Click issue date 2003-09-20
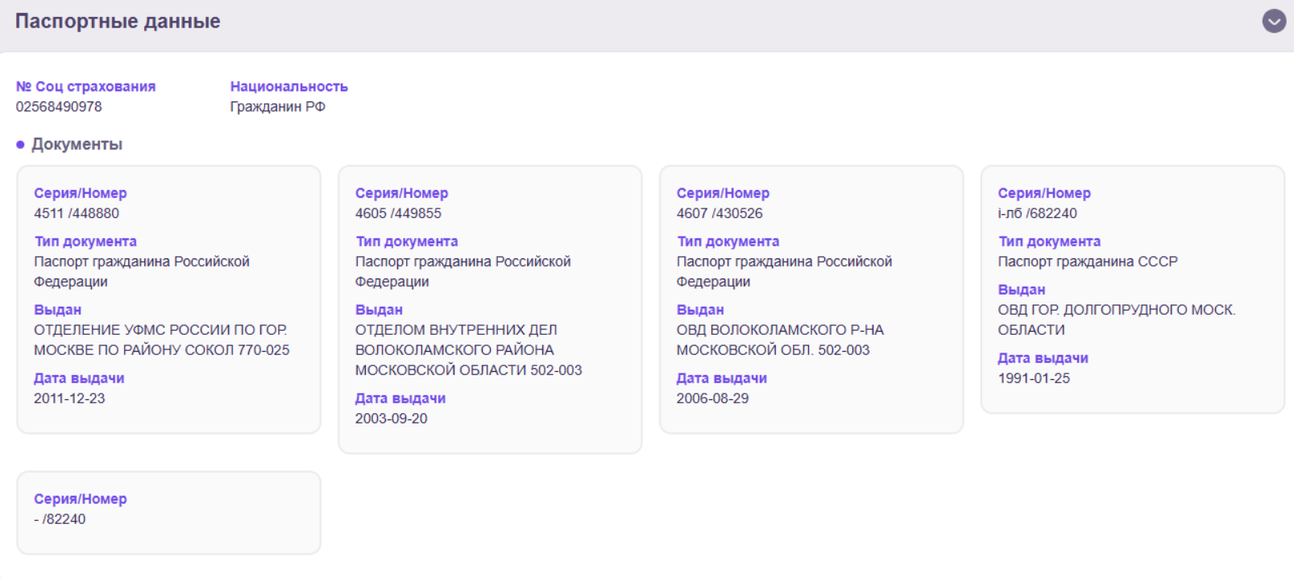Screen dimensions: 1294x578 [391, 419]
